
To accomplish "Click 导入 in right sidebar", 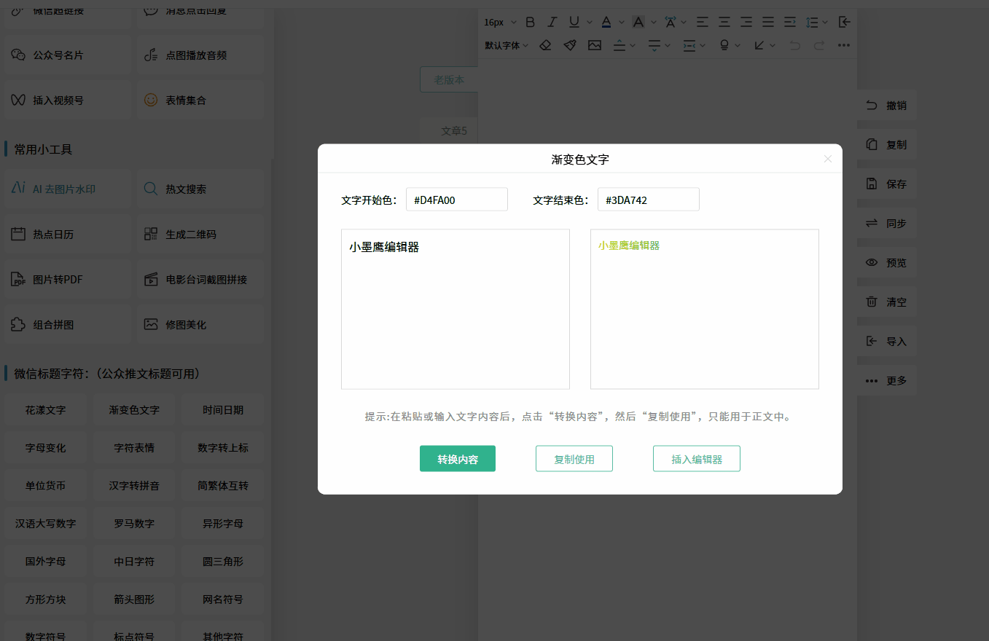I will click(x=887, y=342).
